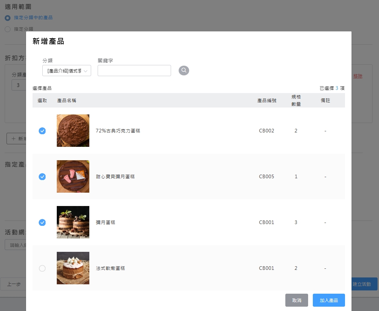Click the 產品編號 column header

click(267, 101)
